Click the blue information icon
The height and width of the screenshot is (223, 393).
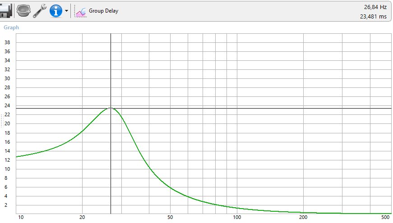(55, 11)
